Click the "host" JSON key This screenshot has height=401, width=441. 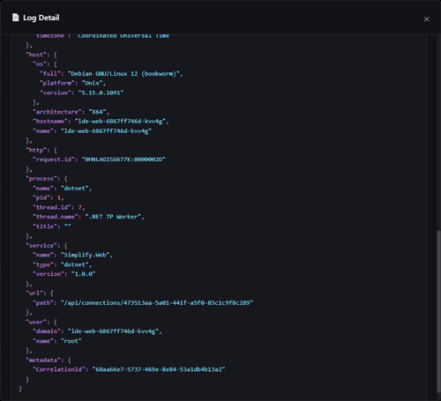coord(34,55)
